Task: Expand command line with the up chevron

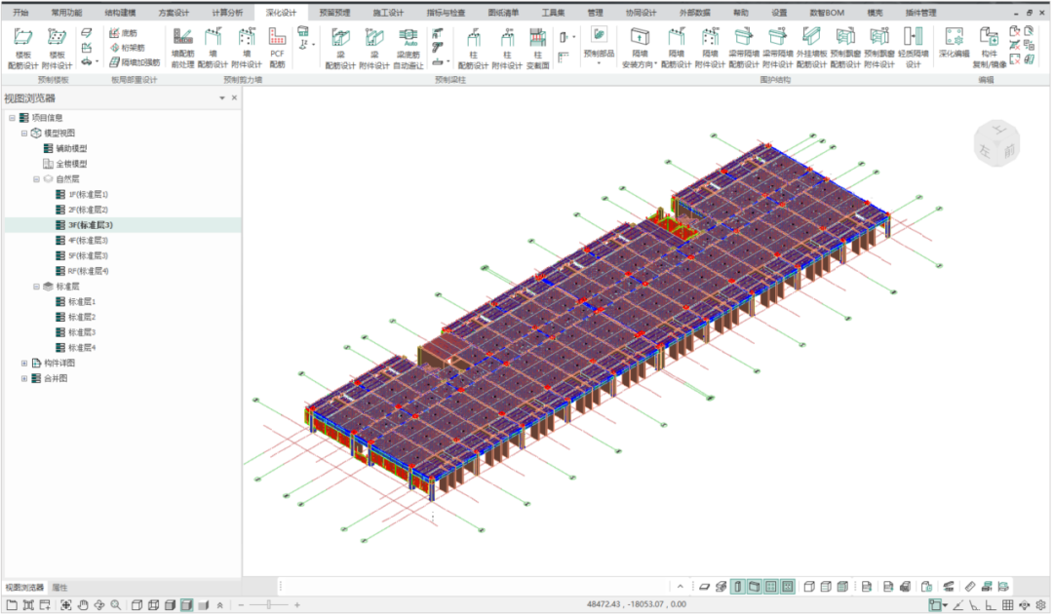Action: (x=681, y=587)
